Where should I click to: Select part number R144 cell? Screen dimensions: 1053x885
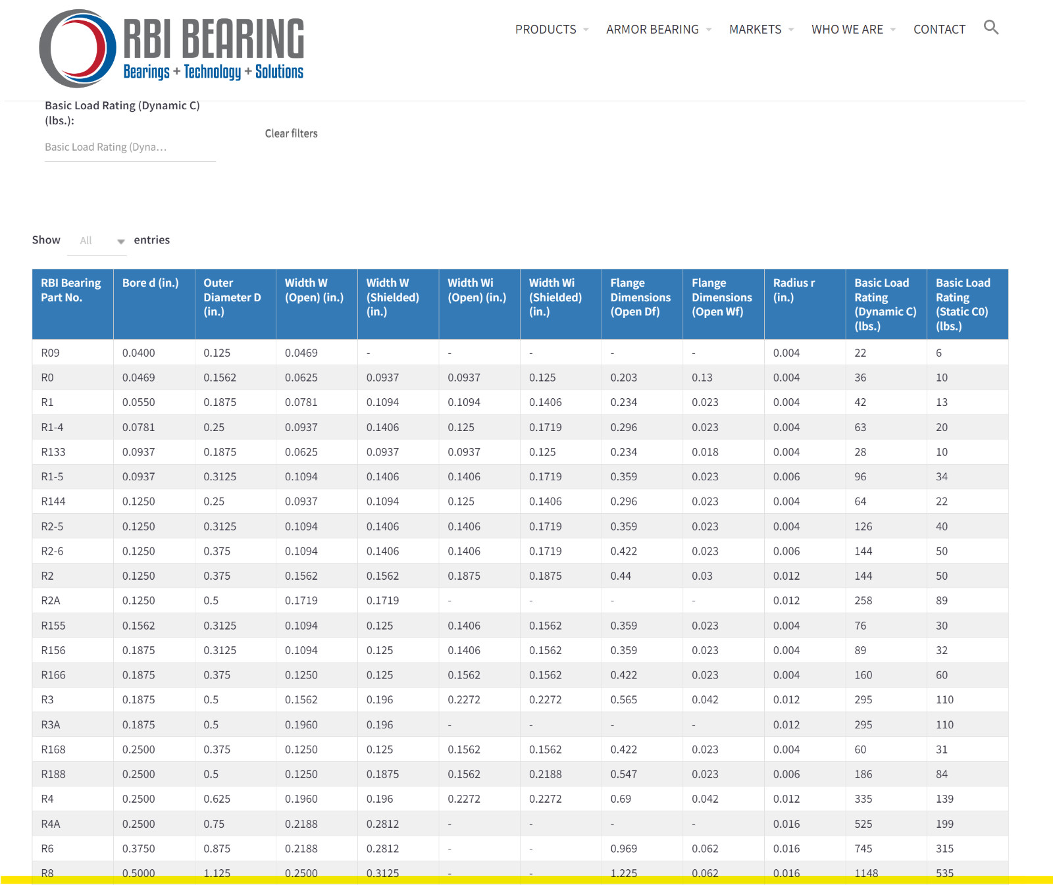click(x=72, y=501)
